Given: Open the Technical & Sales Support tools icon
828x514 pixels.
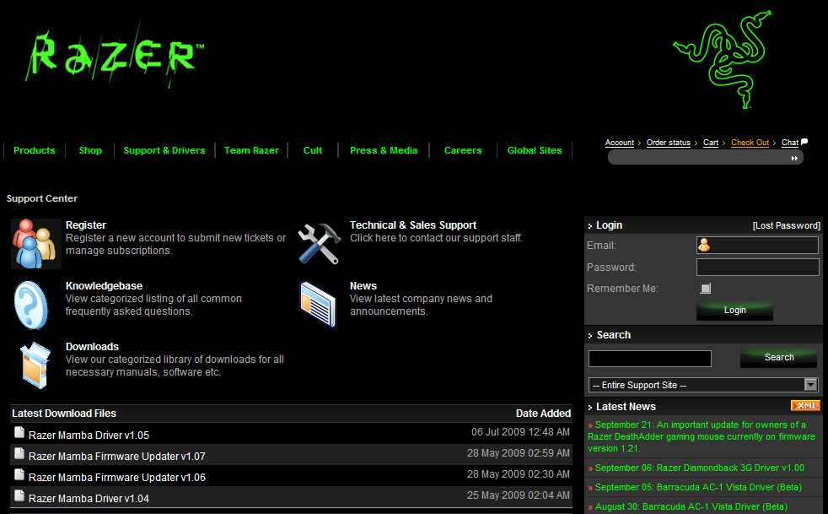Looking at the screenshot, I should click(319, 243).
